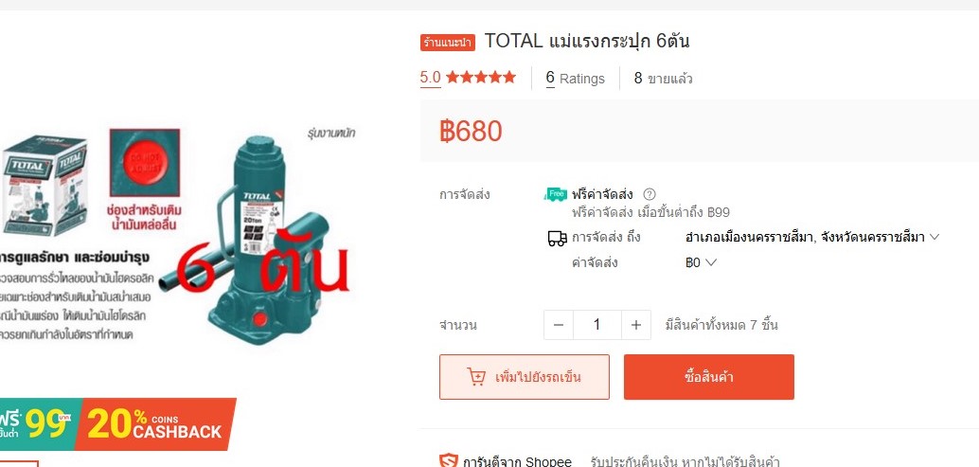
Task: Click the 5.0 rating score link
Action: click(430, 78)
